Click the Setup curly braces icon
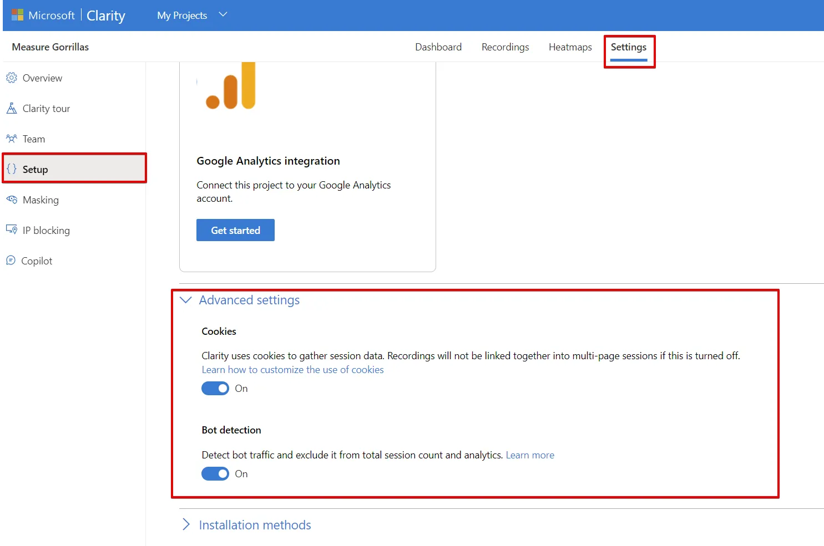This screenshot has width=824, height=546. 12,169
